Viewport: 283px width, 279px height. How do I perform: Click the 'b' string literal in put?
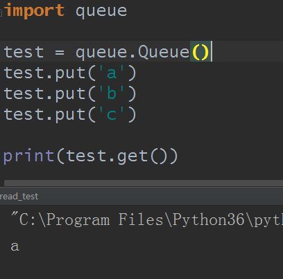click(x=112, y=93)
